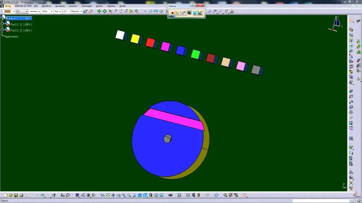The image size is (362, 203).
Task: Click the Avvia start menu button
Action: pos(8,6)
